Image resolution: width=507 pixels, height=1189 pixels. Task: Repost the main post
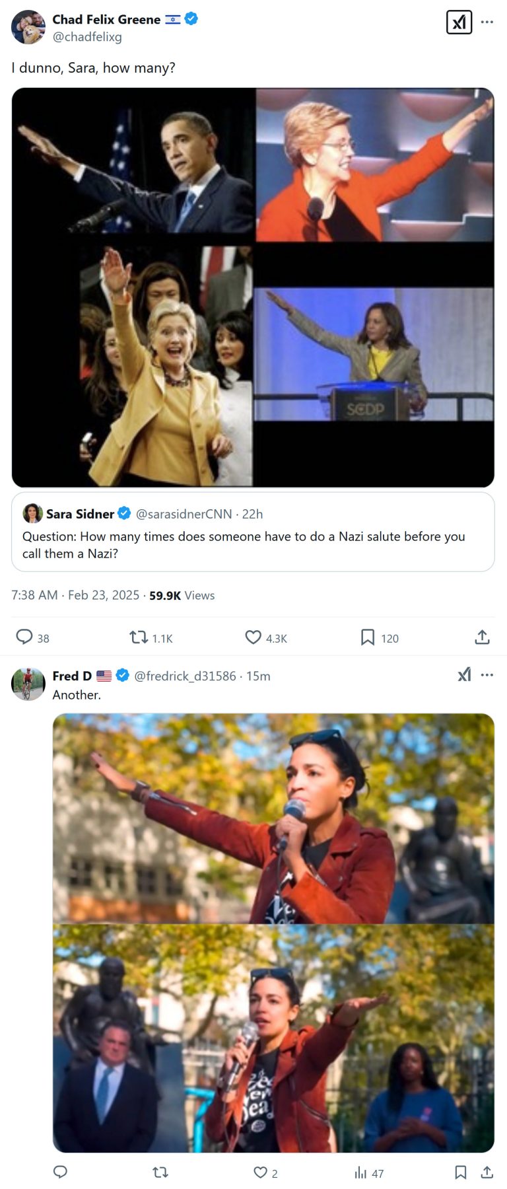click(139, 637)
